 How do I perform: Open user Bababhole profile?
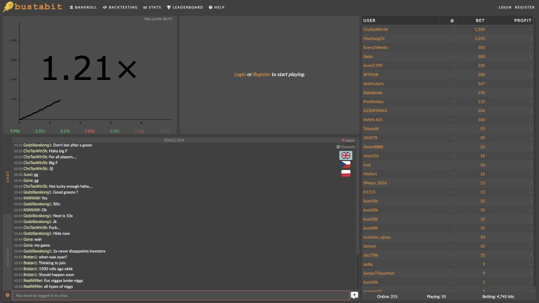(x=373, y=93)
